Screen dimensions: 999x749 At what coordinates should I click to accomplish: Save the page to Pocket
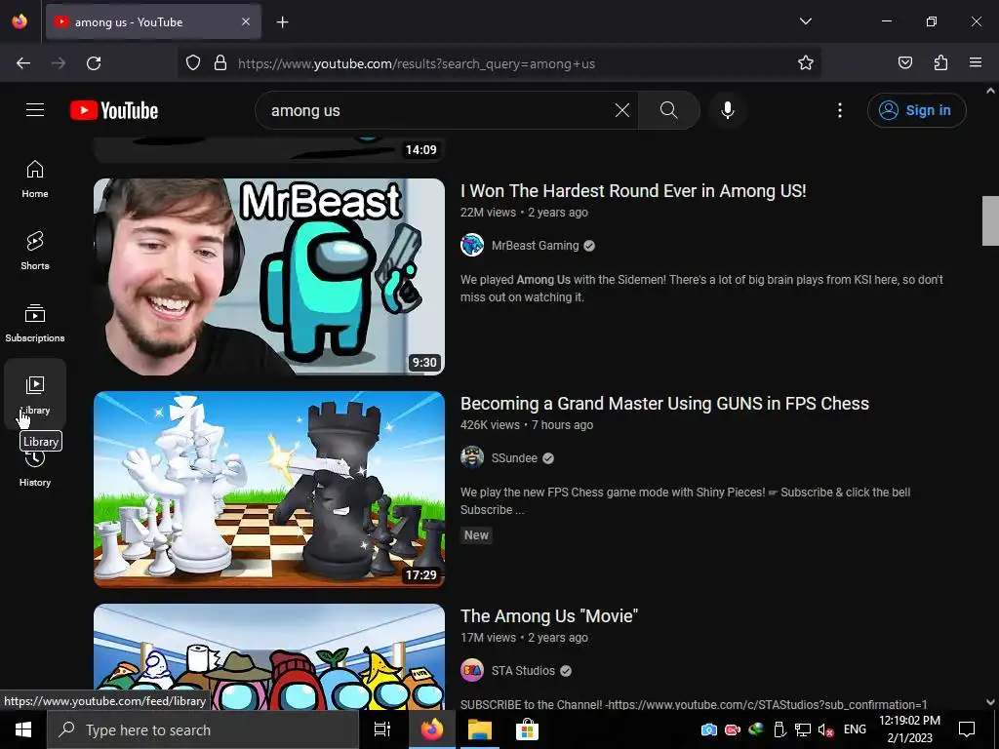coord(905,63)
